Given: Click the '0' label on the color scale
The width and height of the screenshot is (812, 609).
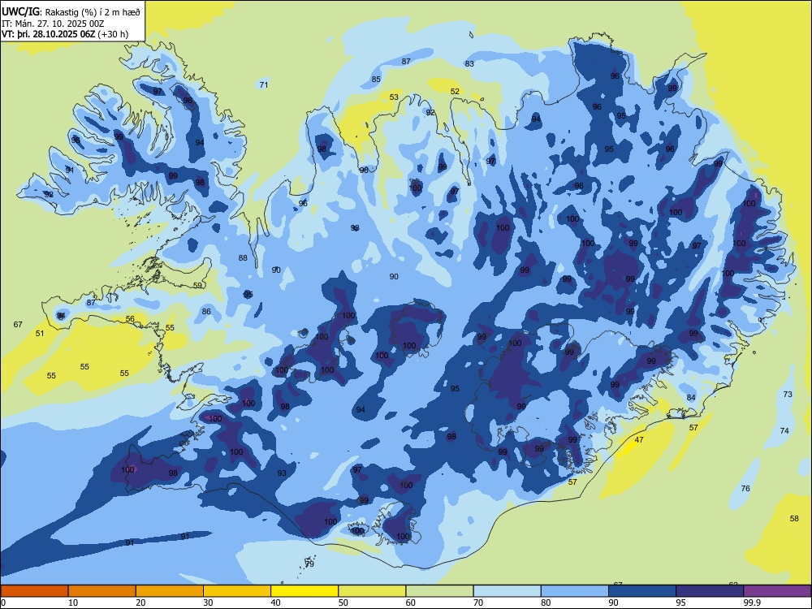Looking at the screenshot, I should [3, 603].
